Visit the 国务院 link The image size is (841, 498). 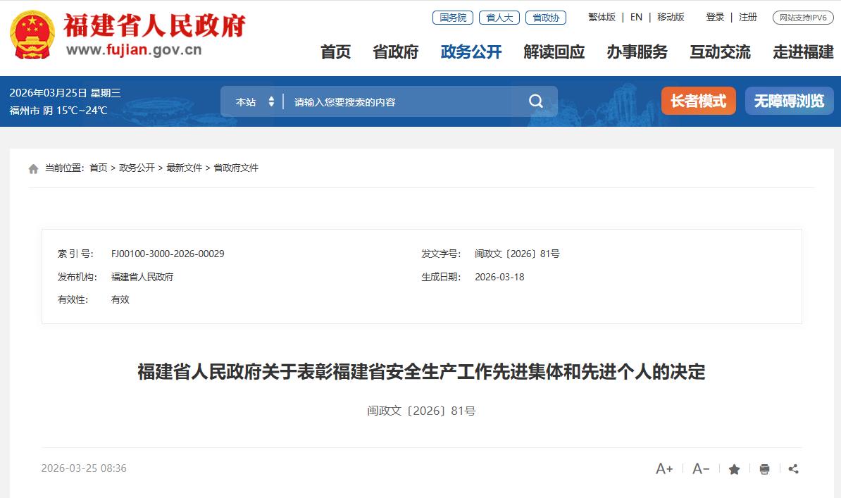click(451, 17)
